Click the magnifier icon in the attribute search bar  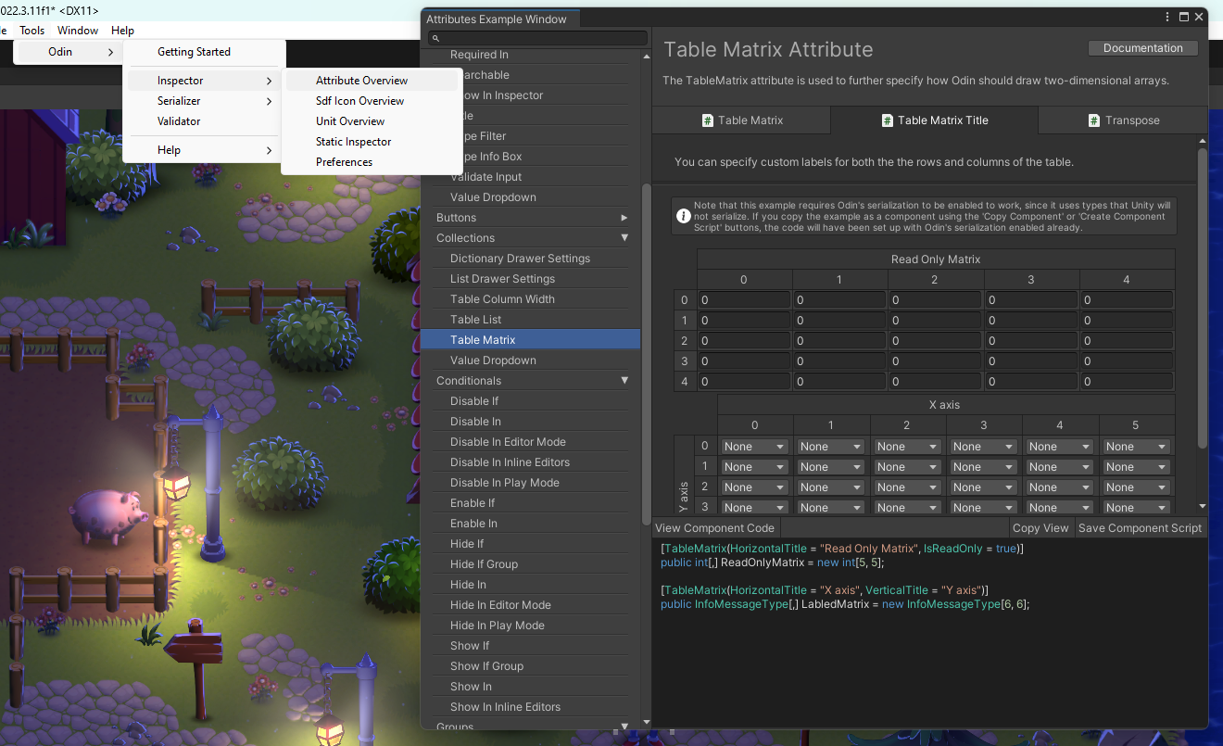pos(435,38)
